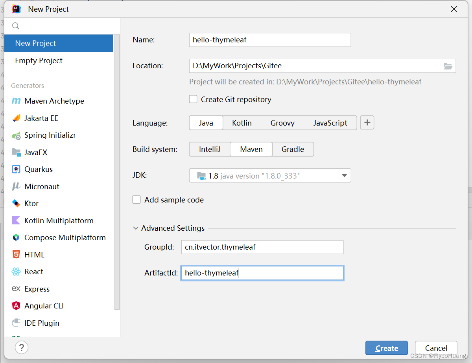Open the JDK version dropdown
The image size is (472, 363).
pos(344,176)
